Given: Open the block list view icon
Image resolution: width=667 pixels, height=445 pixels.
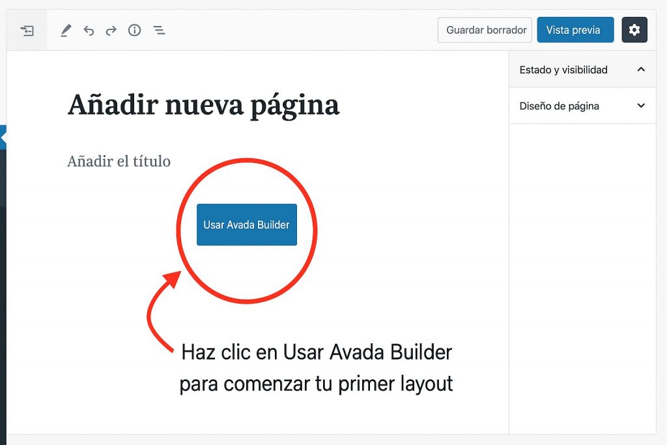Looking at the screenshot, I should [x=159, y=30].
